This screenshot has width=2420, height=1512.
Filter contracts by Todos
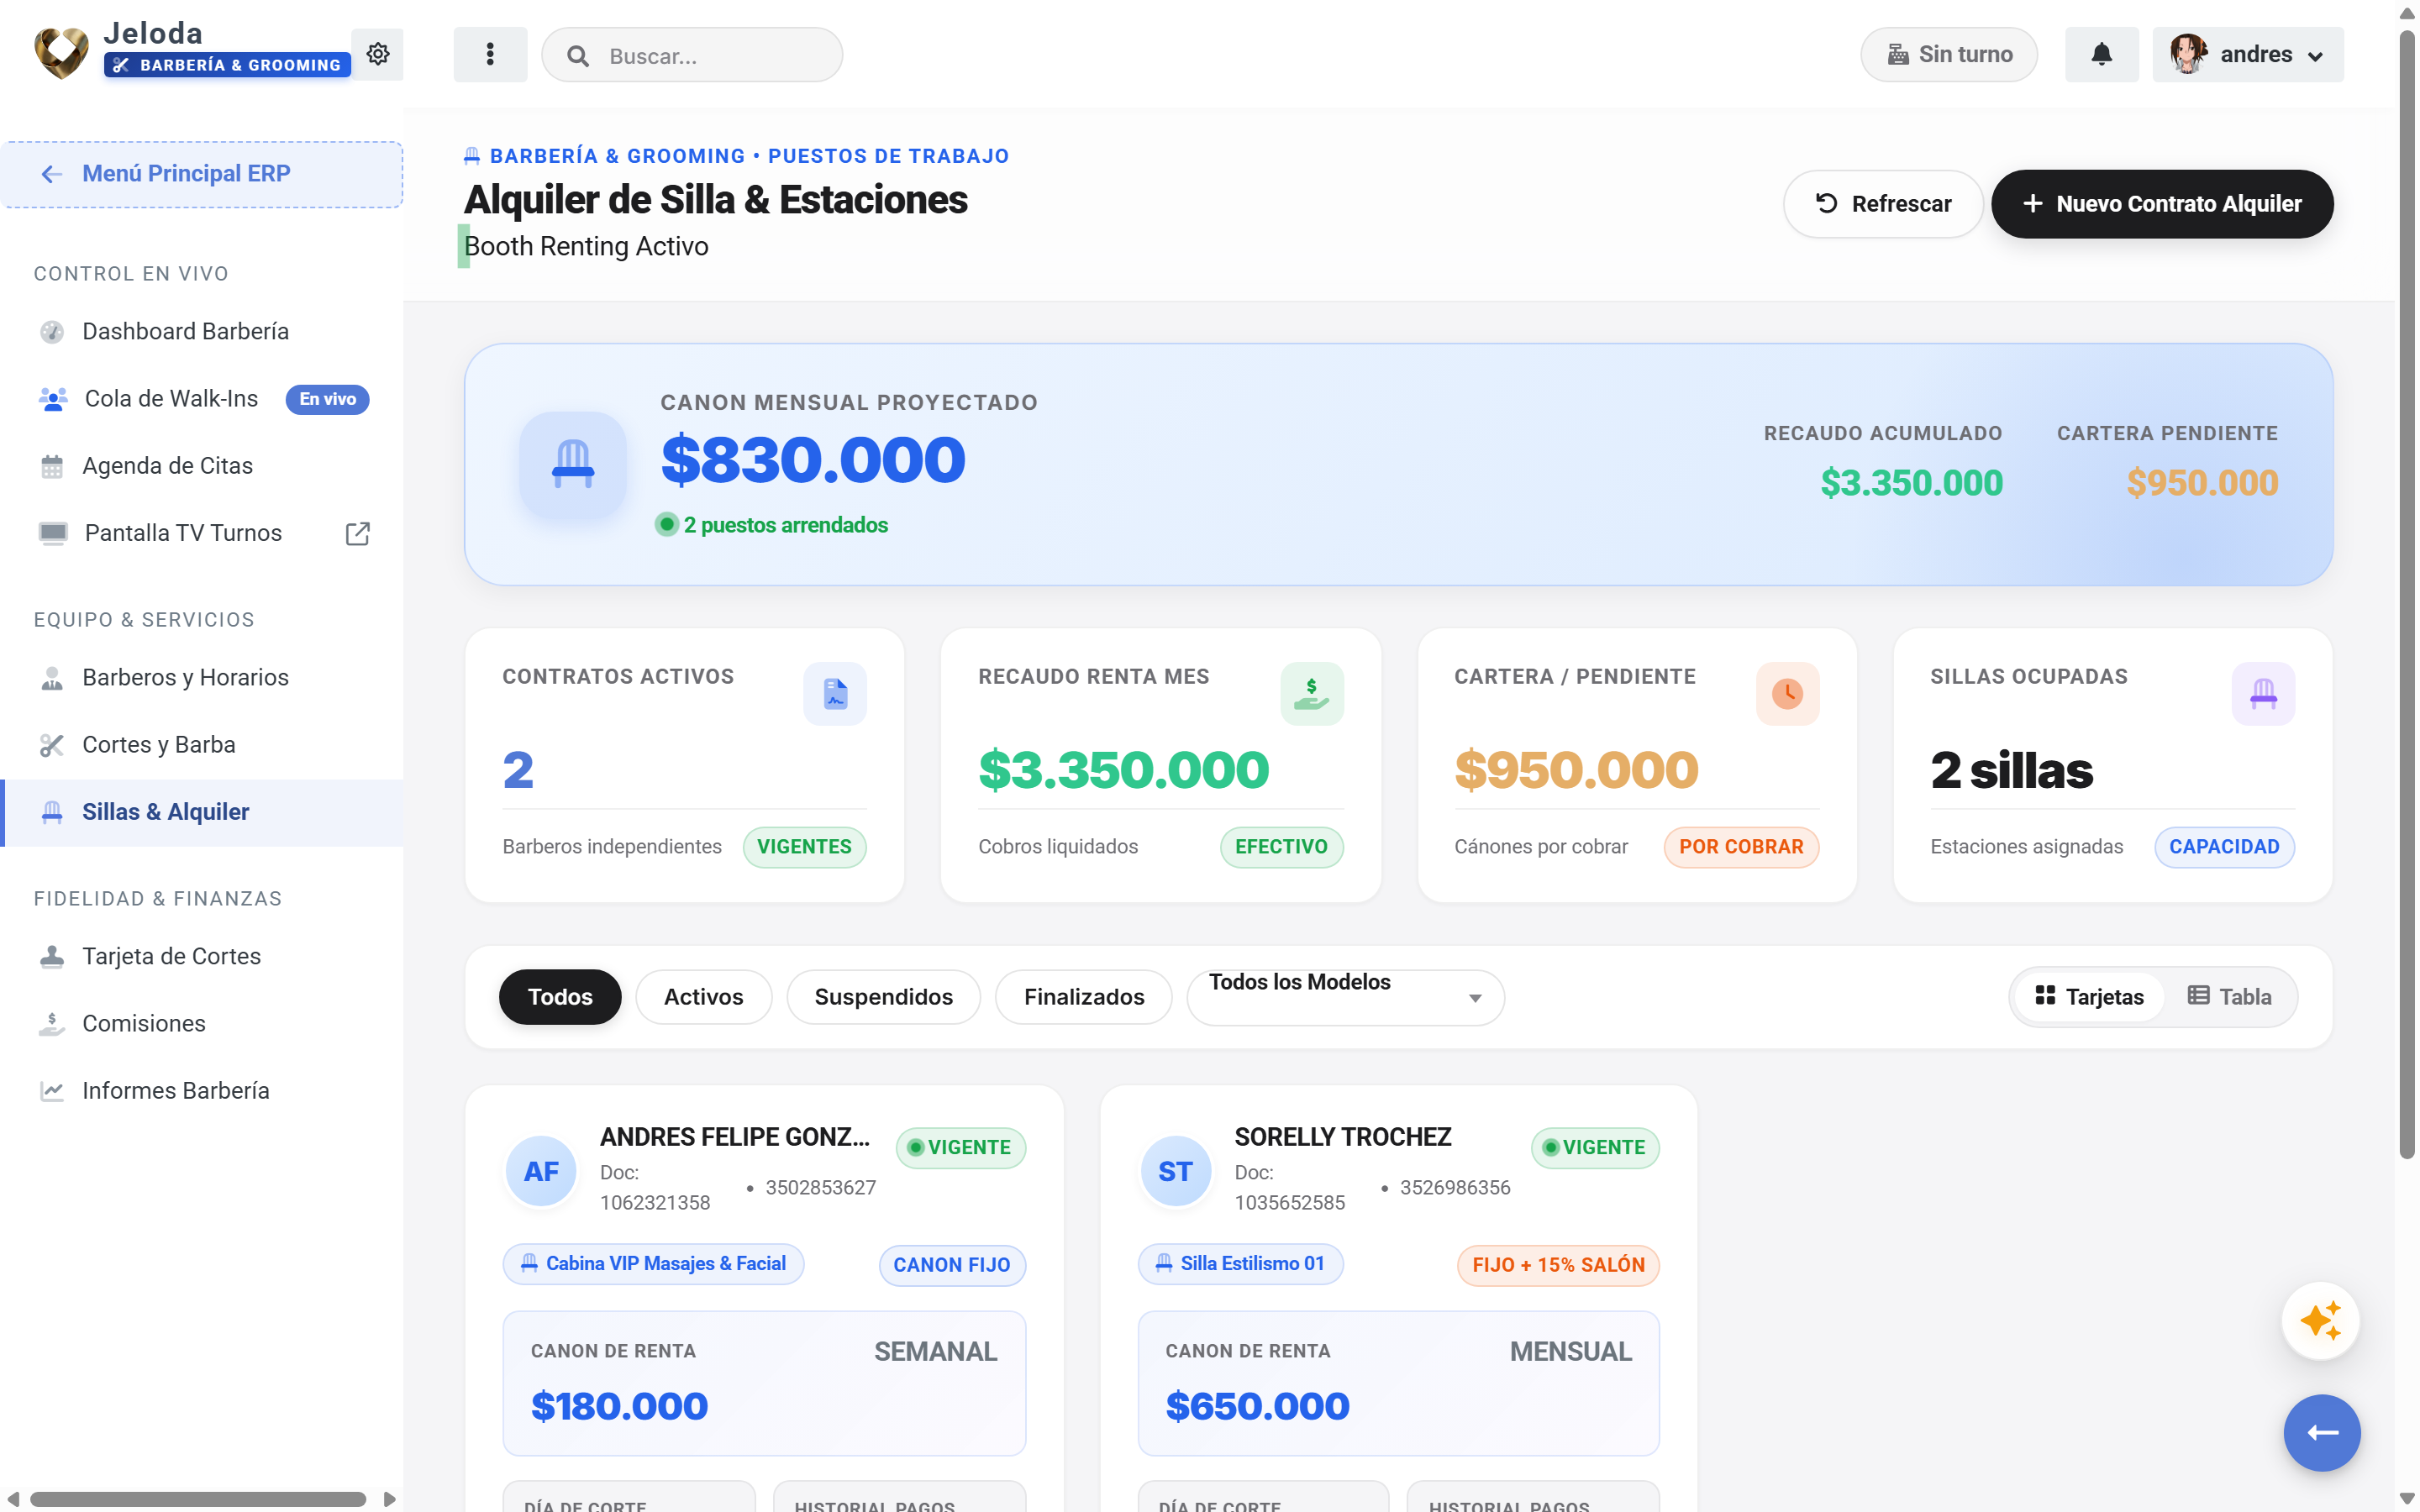(560, 997)
